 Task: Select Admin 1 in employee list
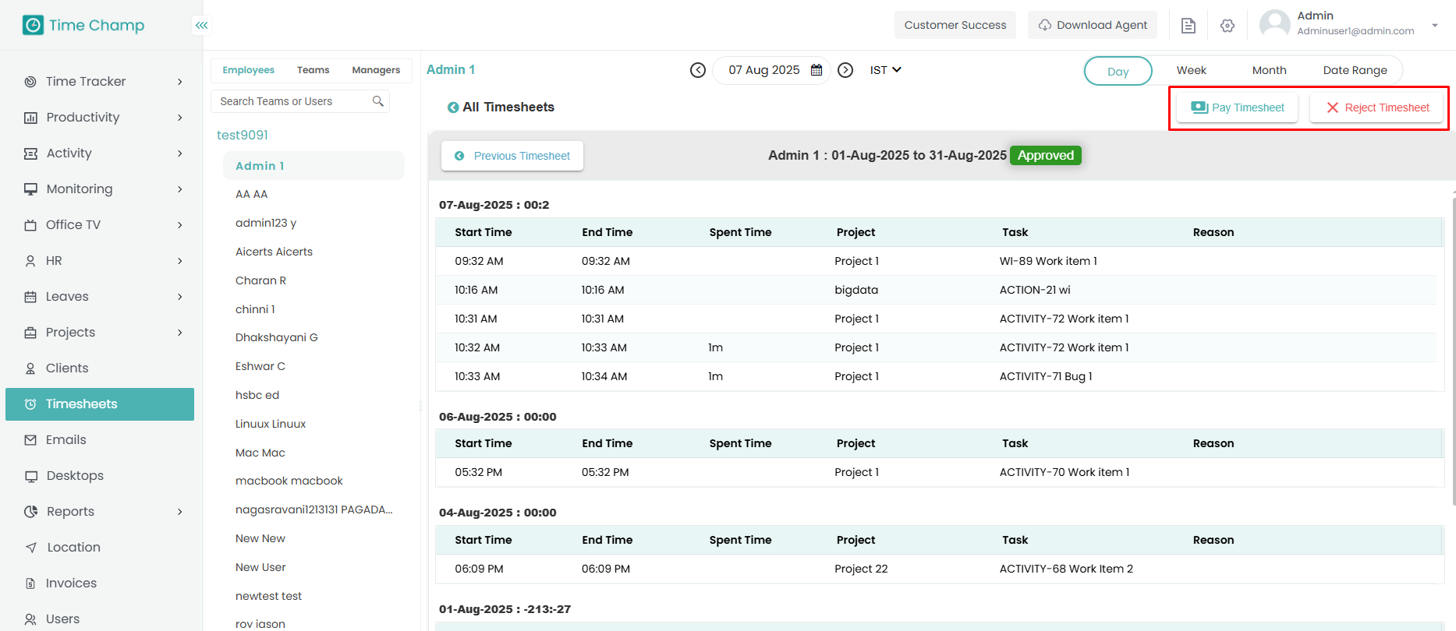(314, 166)
